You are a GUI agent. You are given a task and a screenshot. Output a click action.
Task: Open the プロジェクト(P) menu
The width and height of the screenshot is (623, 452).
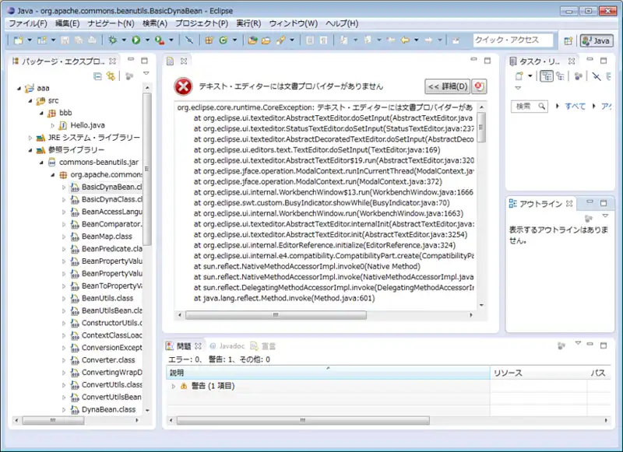point(202,23)
